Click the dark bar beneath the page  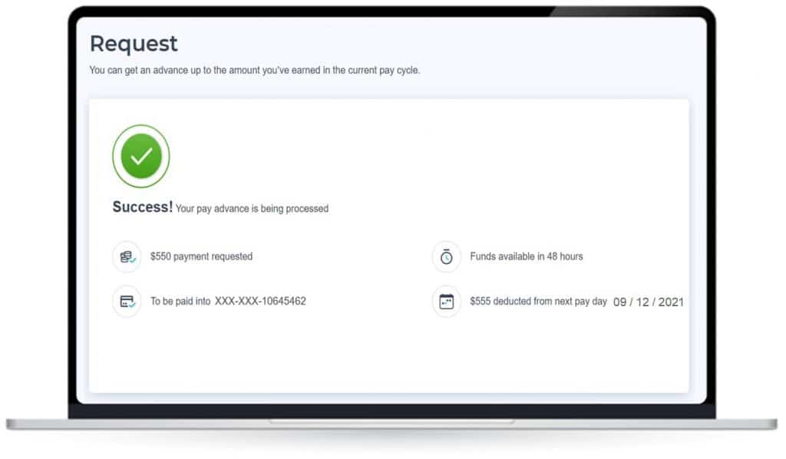click(x=391, y=411)
